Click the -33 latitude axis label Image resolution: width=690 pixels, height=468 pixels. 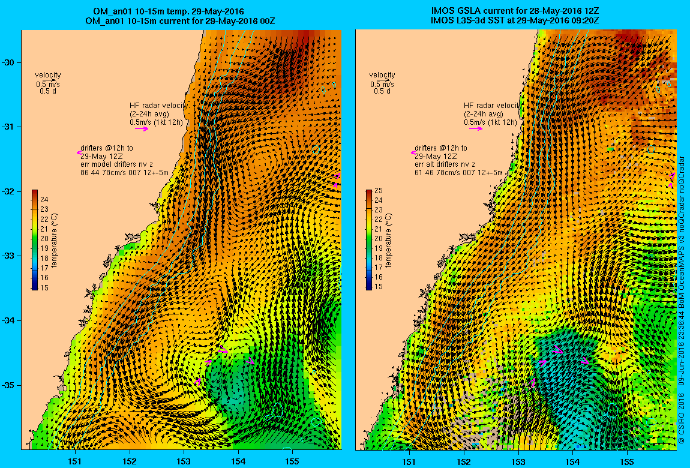click(8, 256)
